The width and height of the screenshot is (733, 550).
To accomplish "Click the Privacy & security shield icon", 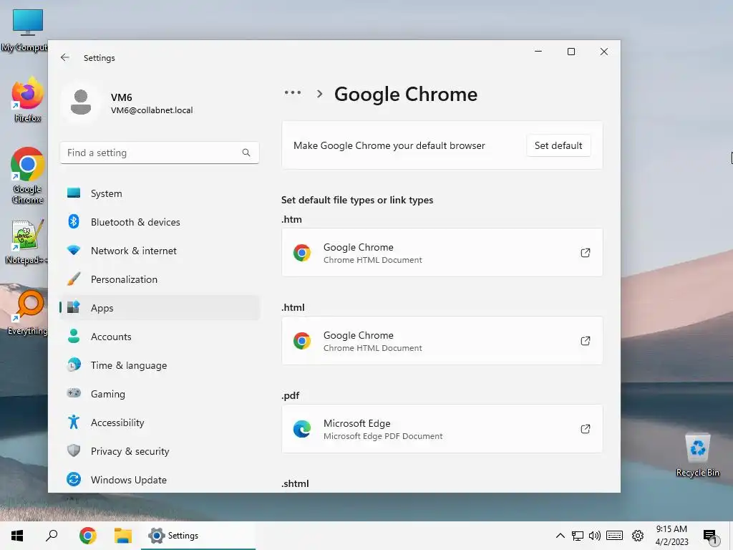I will click(x=74, y=450).
